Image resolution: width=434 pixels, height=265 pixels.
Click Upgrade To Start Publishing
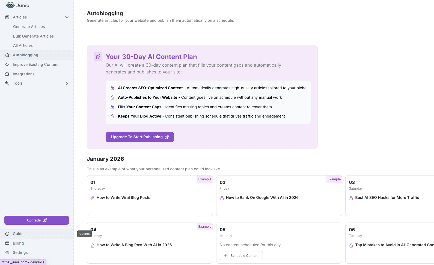pyautogui.click(x=139, y=137)
